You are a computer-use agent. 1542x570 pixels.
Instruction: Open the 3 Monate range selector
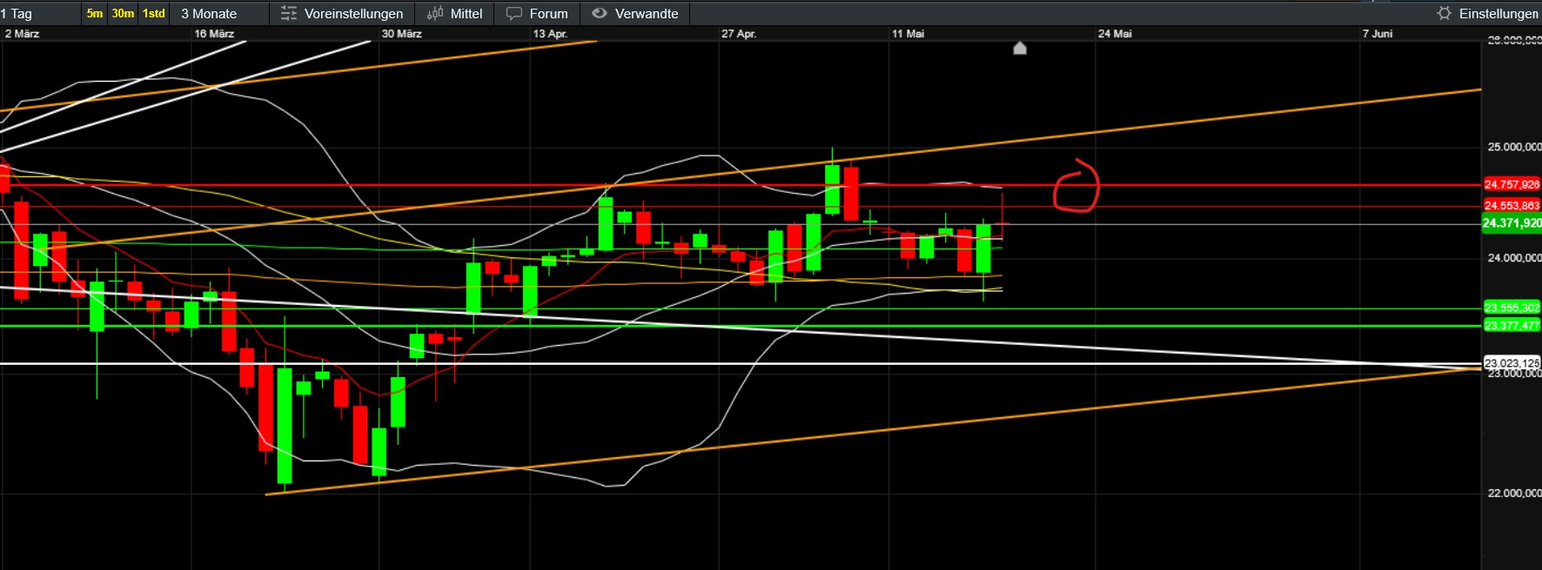coord(209,14)
